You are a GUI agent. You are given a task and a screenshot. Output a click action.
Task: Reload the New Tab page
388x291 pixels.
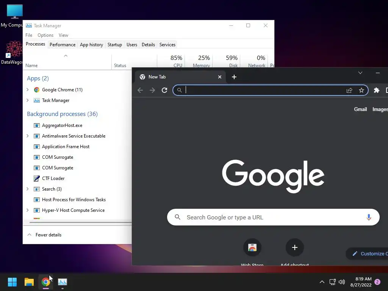click(x=164, y=90)
